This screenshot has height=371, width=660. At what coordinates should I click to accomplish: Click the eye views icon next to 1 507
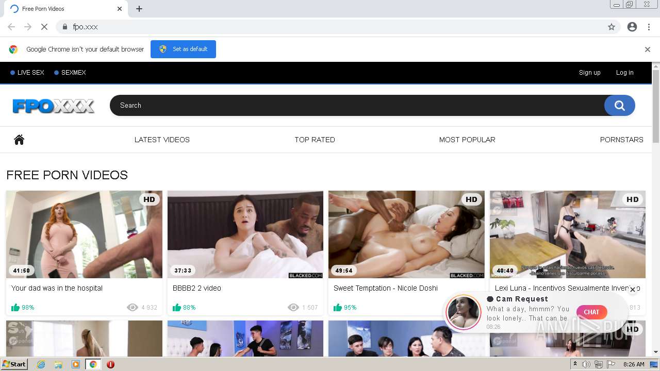pos(293,308)
